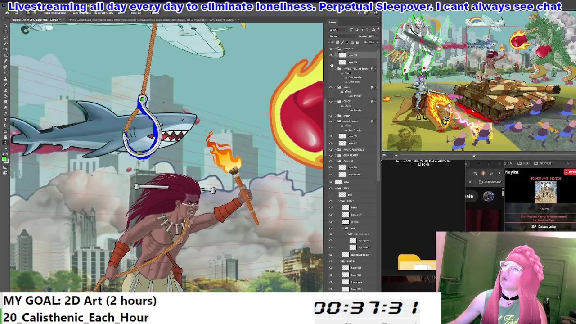Collapse the added shapes group
Screen dimensions: 576x324
pyautogui.click(x=336, y=121)
